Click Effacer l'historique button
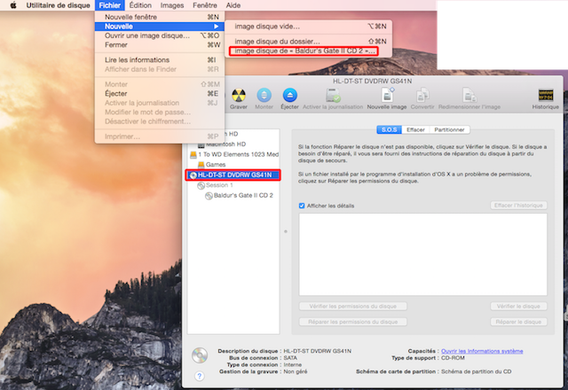Screen dimensions: 568x390 point(518,206)
